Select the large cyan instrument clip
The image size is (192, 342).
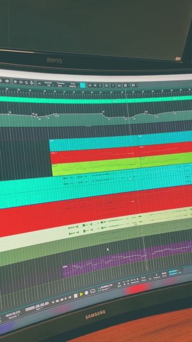click(x=96, y=186)
